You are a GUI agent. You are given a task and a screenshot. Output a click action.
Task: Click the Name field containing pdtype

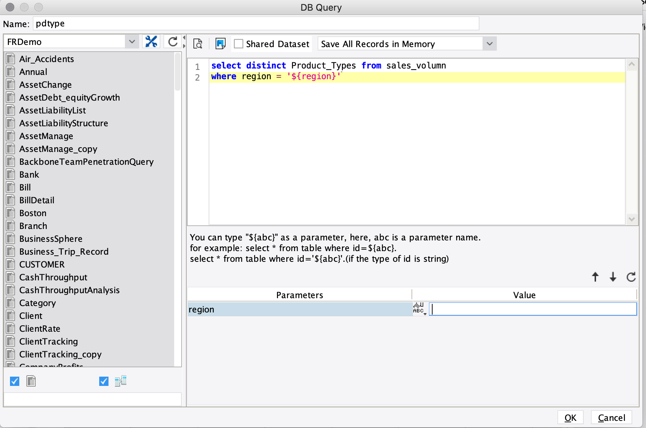tap(256, 24)
